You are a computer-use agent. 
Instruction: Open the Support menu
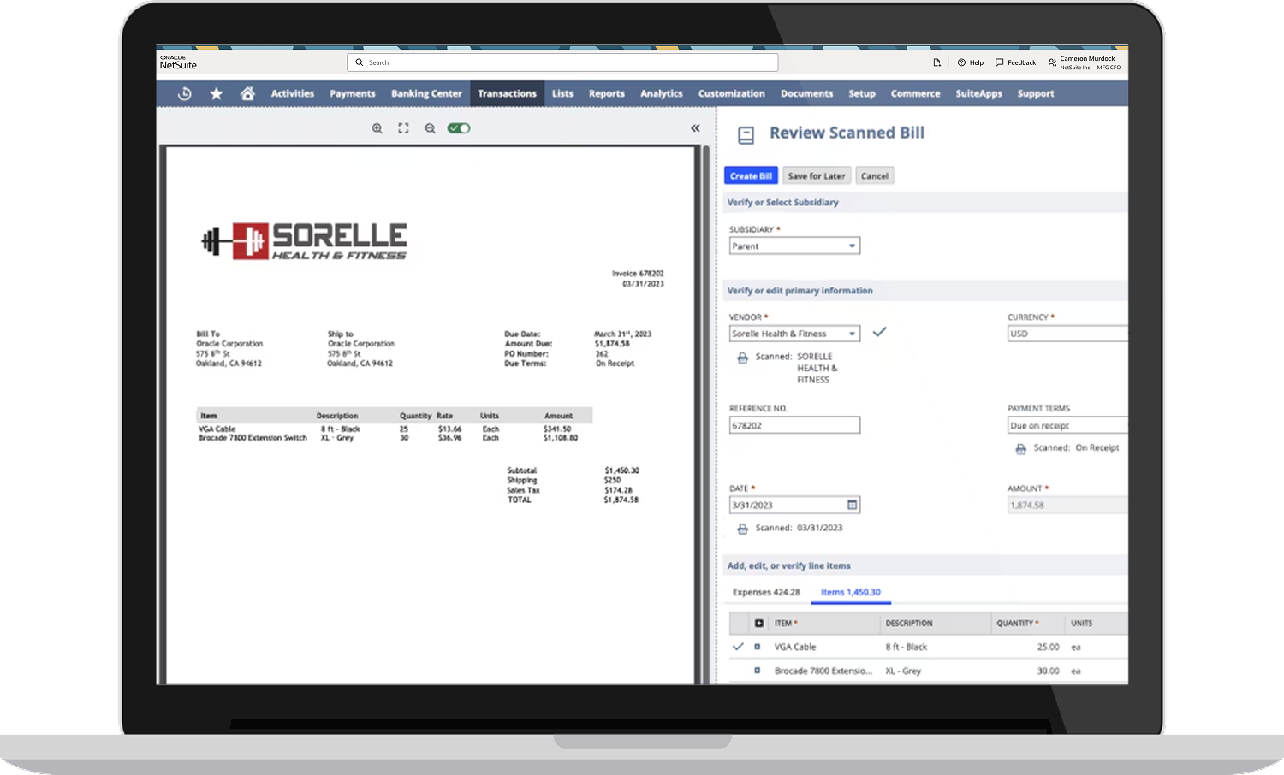click(x=1036, y=94)
